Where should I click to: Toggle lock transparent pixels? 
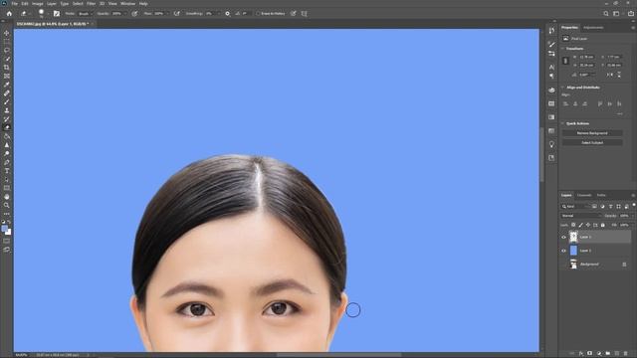pos(573,225)
